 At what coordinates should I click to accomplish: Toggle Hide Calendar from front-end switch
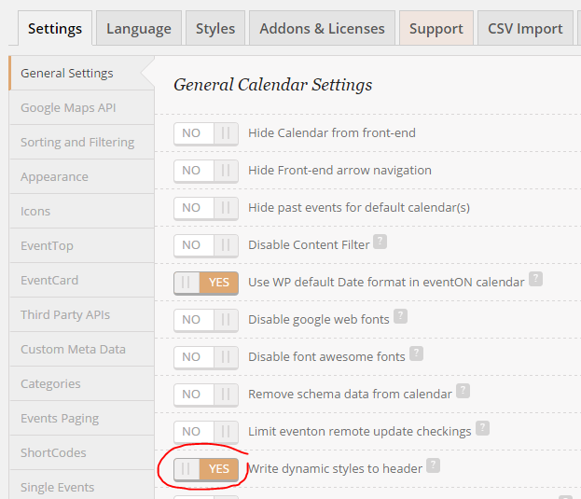point(206,133)
